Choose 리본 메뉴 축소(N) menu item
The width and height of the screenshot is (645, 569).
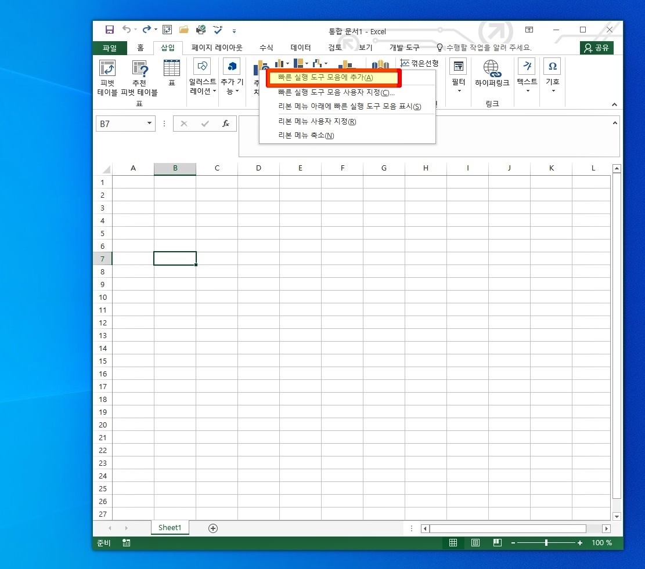pos(347,136)
